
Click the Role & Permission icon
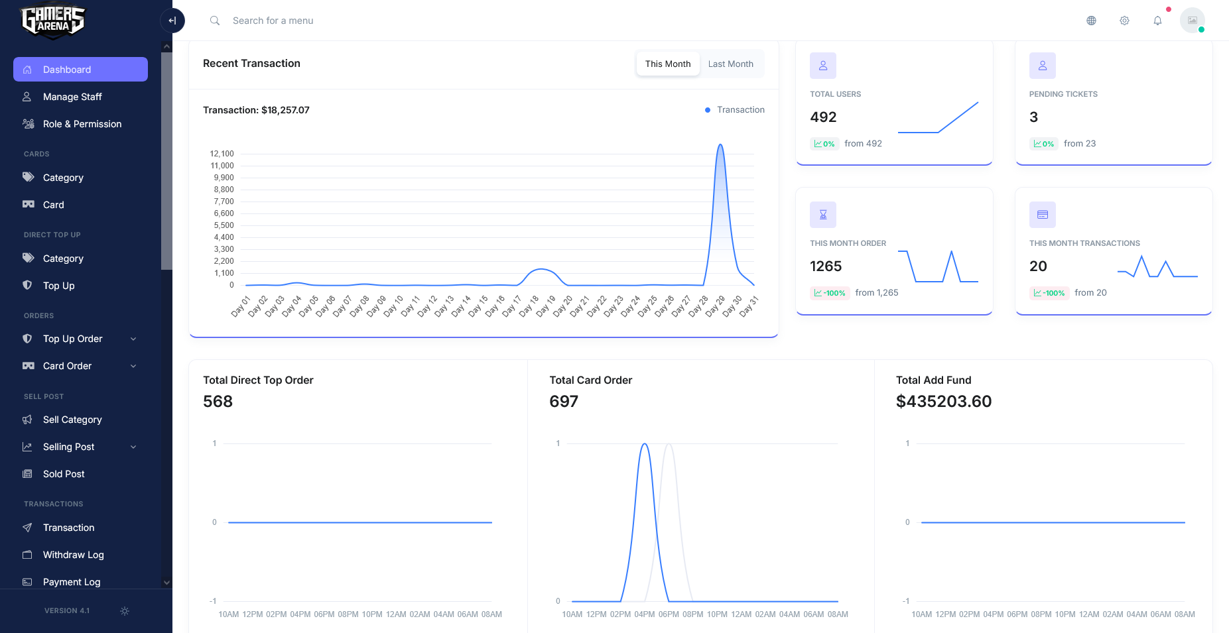pos(28,124)
